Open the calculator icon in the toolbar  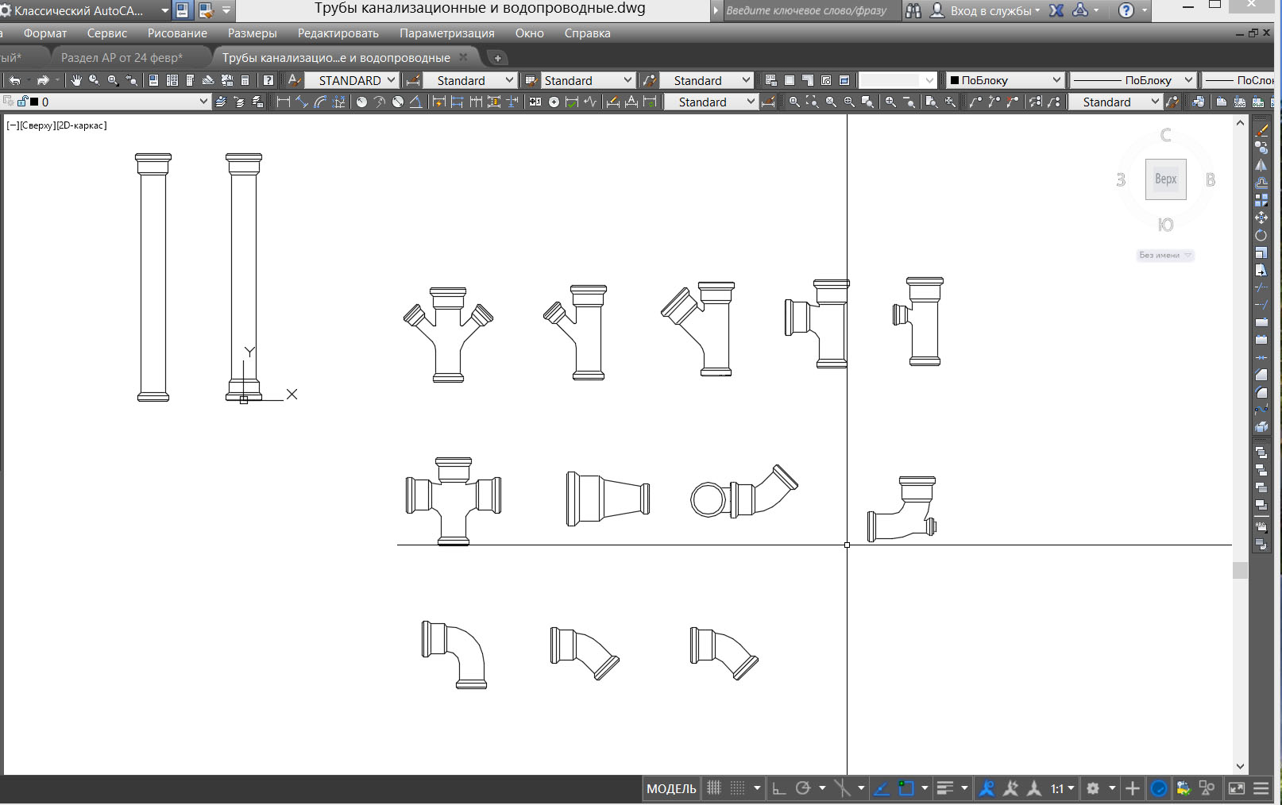245,80
